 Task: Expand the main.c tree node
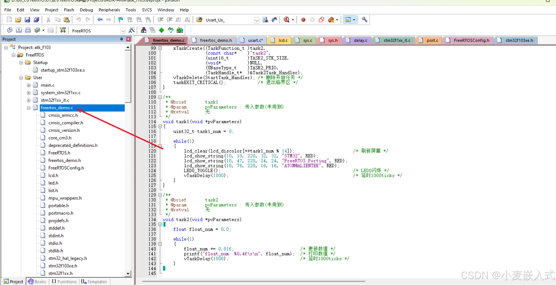(29, 85)
